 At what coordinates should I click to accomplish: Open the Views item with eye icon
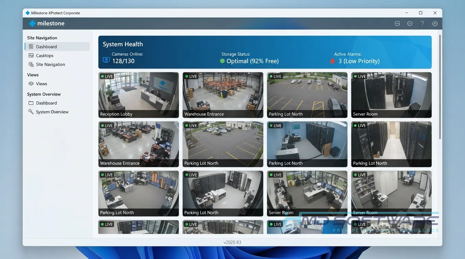coord(57,84)
